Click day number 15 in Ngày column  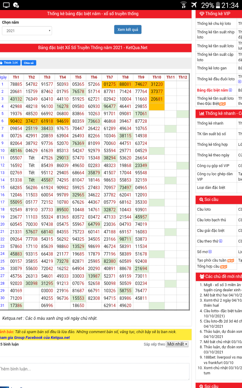[x=3, y=187]
